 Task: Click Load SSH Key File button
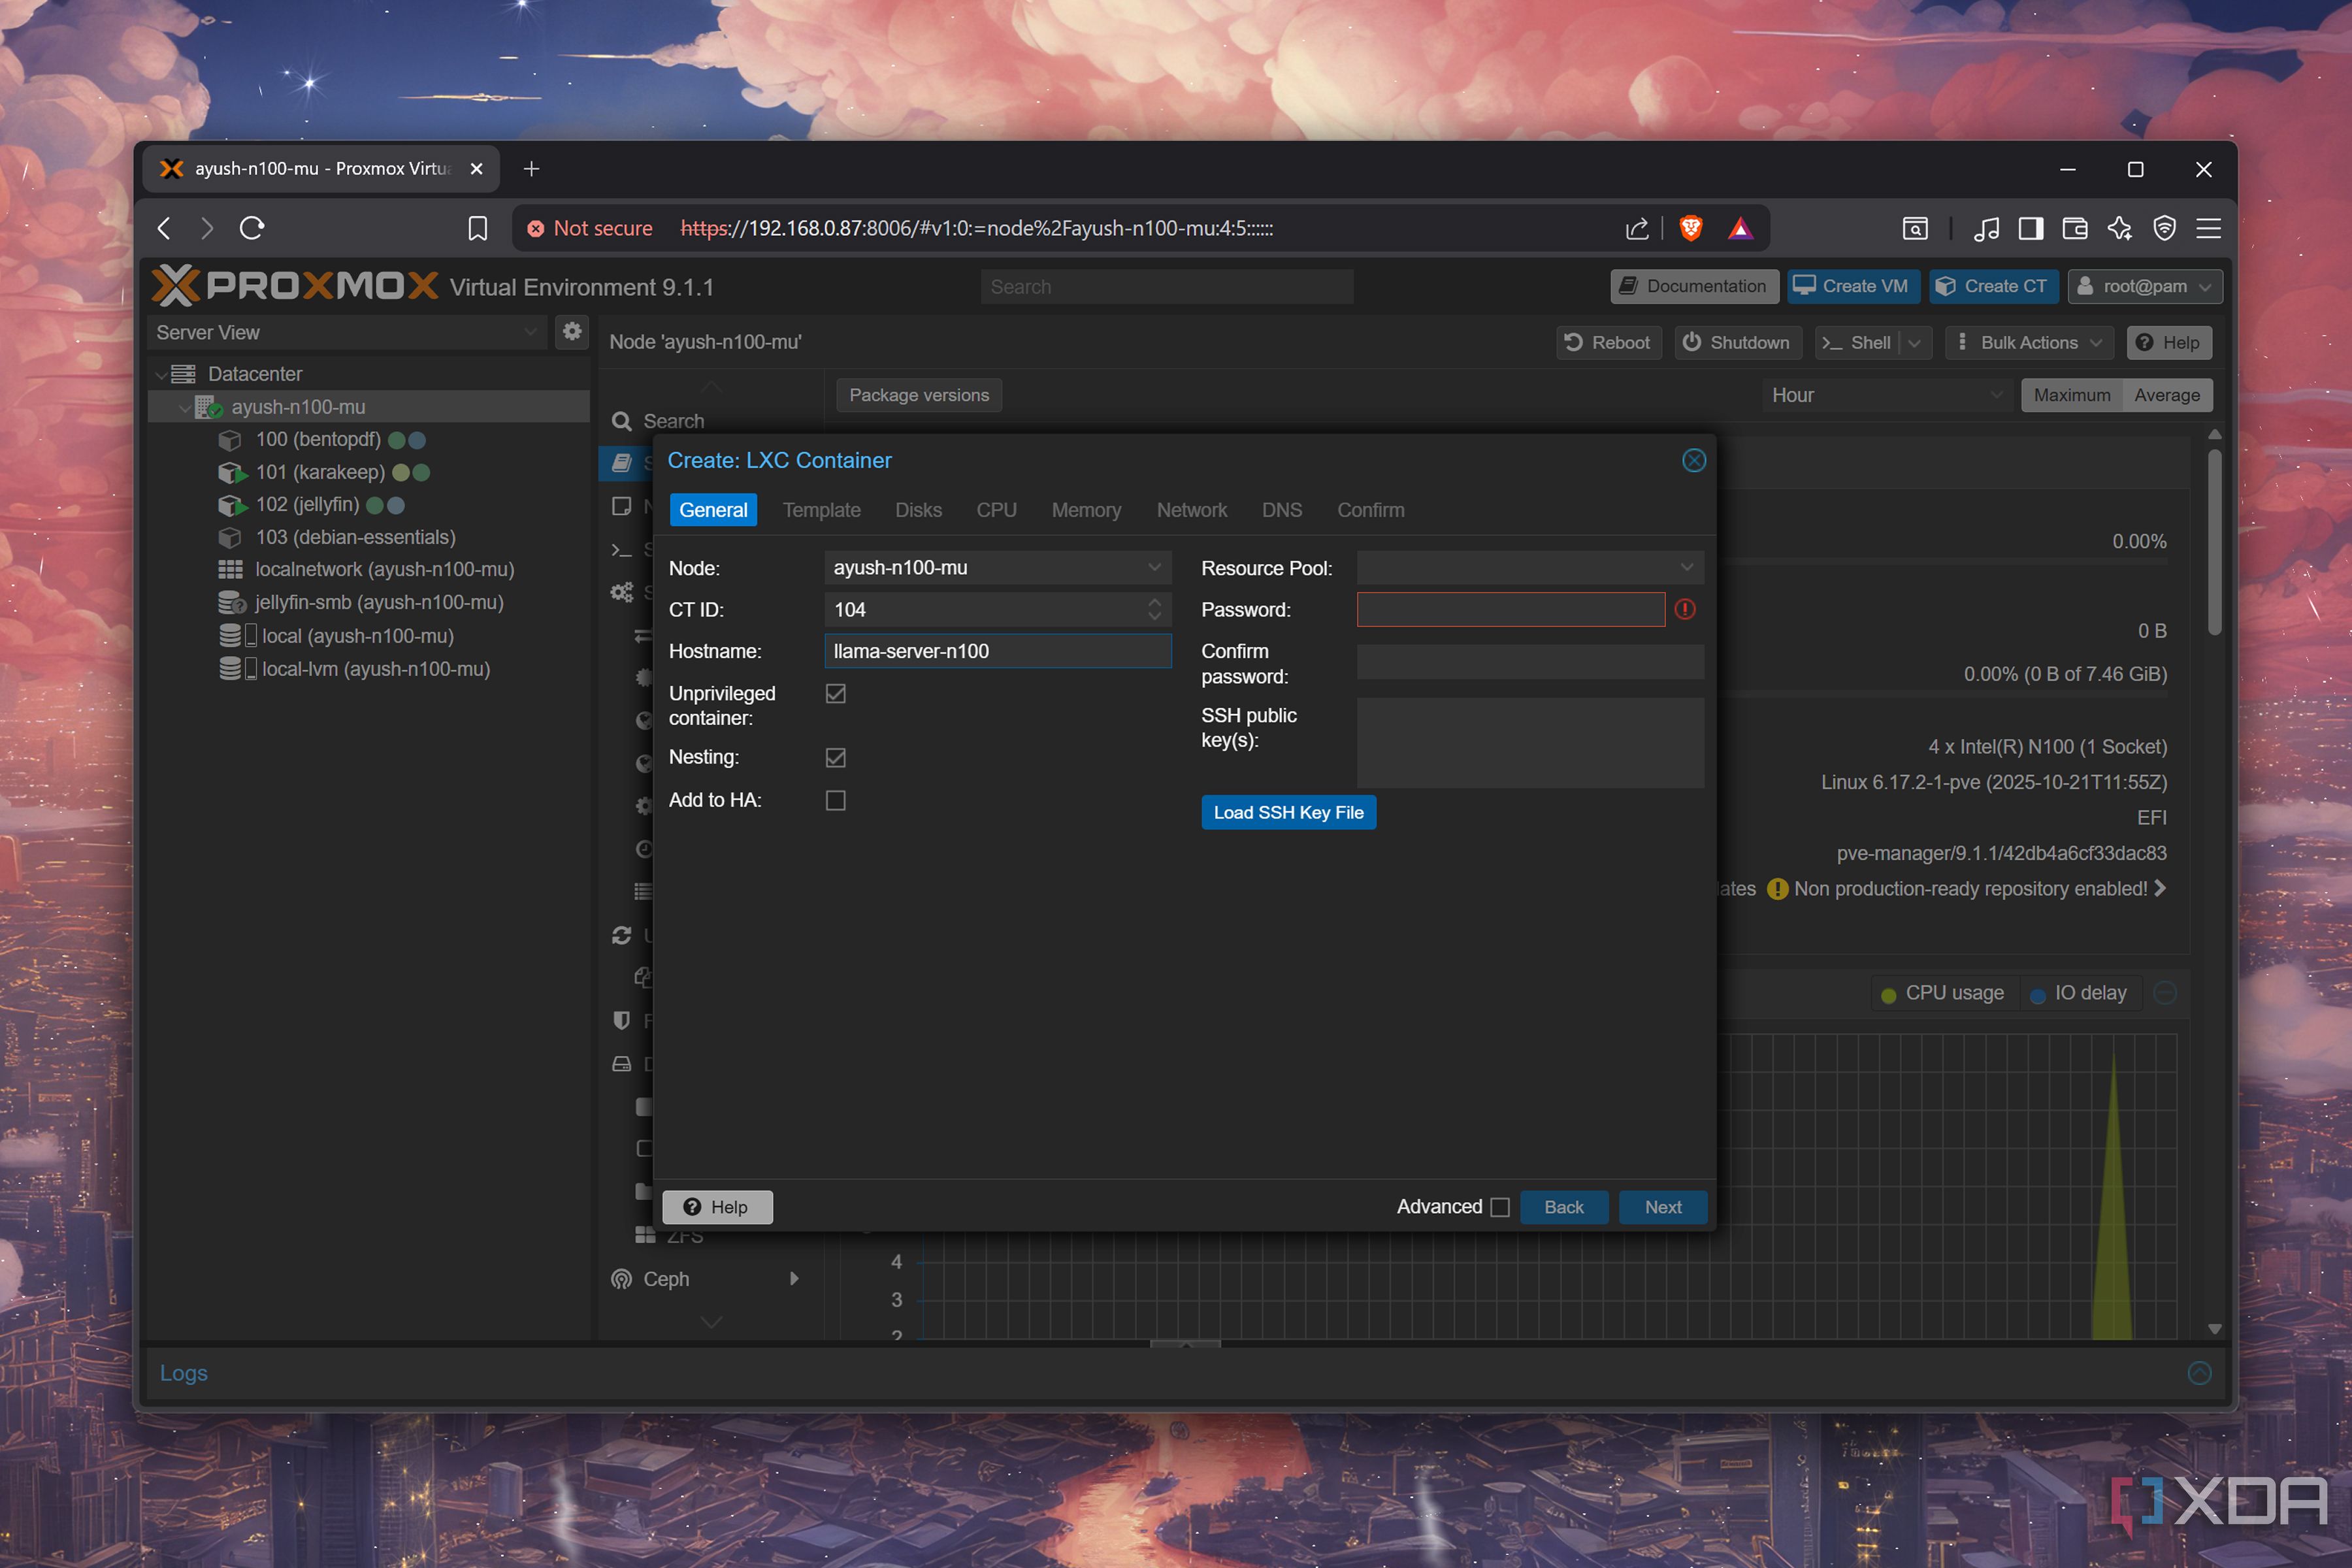coord(1288,813)
